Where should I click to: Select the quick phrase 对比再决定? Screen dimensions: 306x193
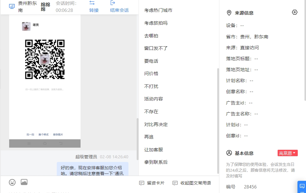156,125
